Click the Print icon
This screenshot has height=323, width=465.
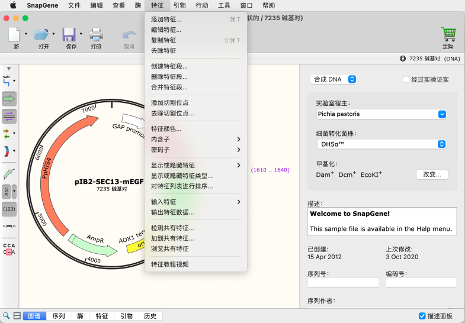pos(97,35)
